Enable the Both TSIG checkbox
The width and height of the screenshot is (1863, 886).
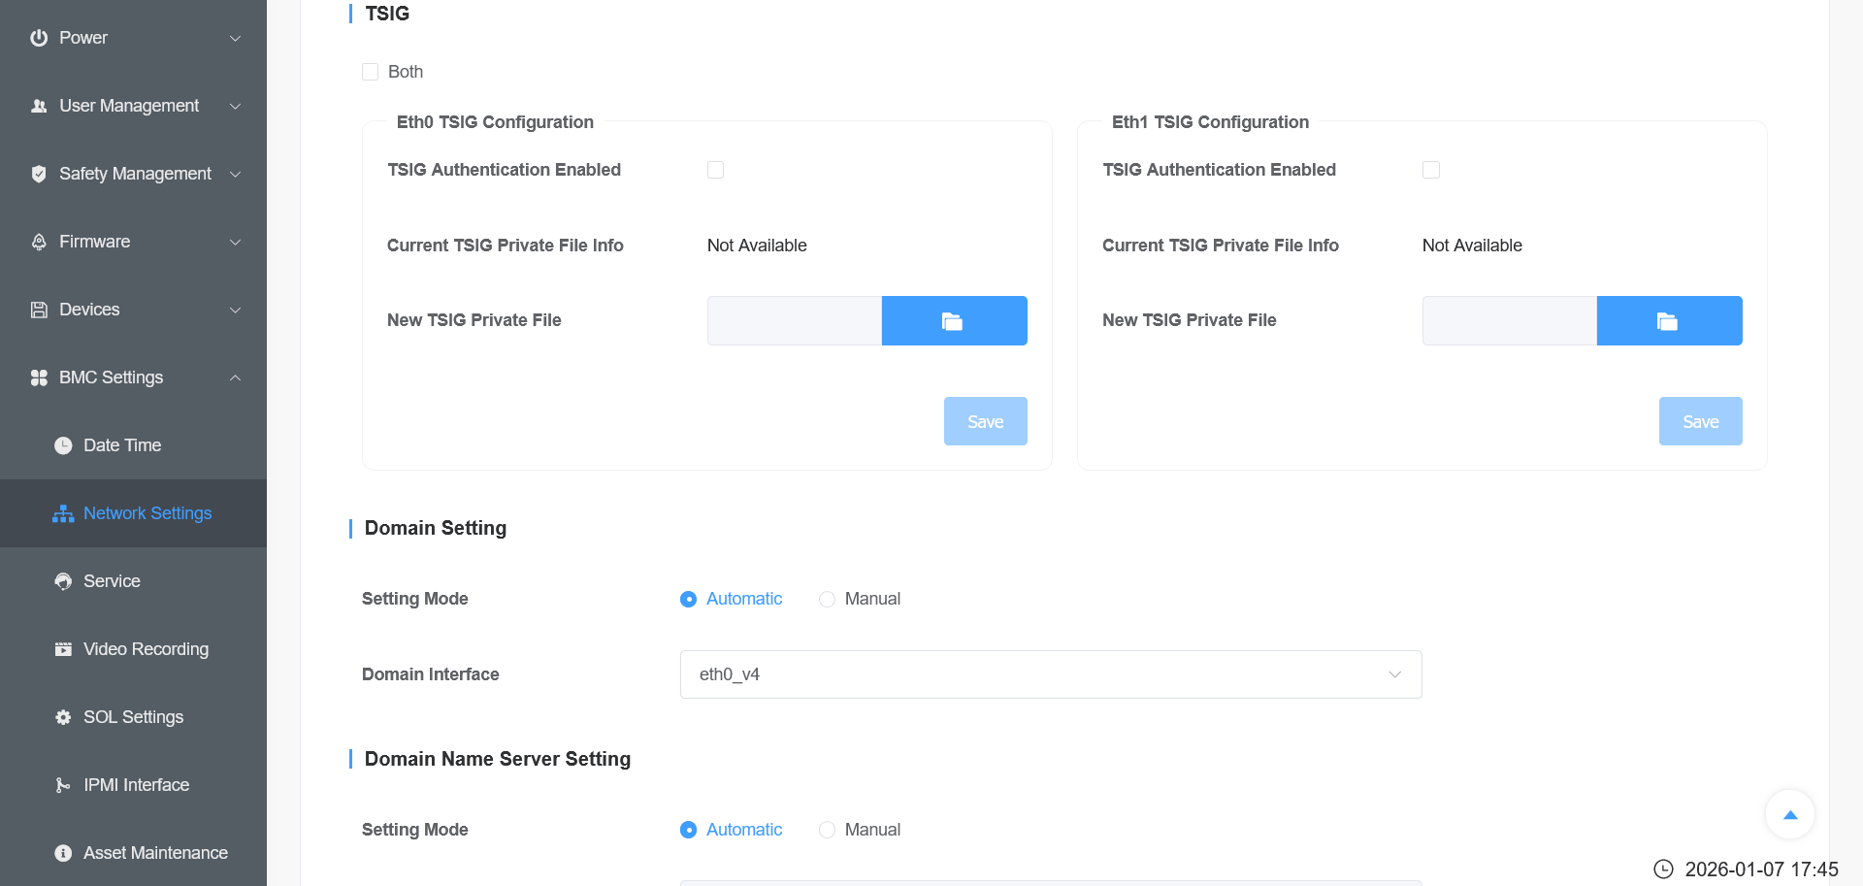371,72
